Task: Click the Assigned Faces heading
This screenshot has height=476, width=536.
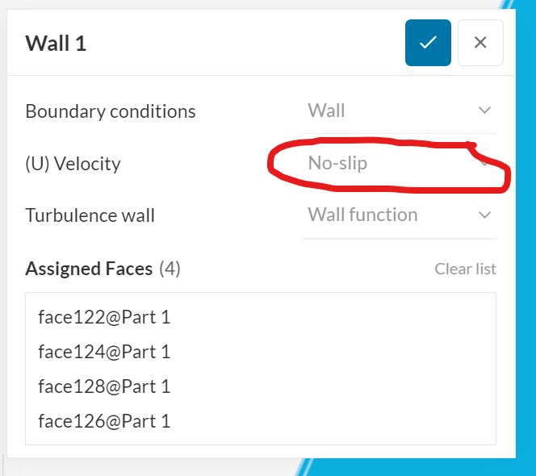Action: (x=89, y=269)
